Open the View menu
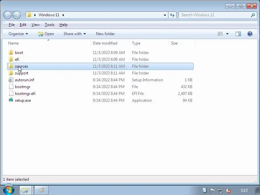Image resolution: width=260 pixels, height=195 pixels. click(35, 25)
